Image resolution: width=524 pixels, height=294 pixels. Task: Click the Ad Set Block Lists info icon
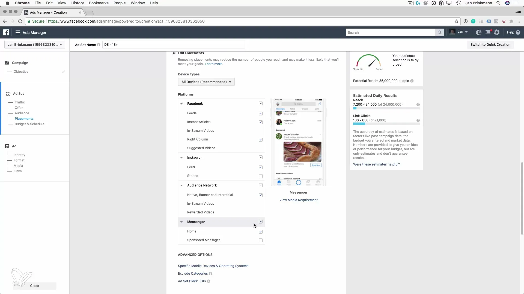(x=209, y=281)
